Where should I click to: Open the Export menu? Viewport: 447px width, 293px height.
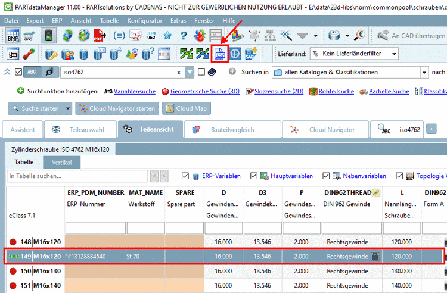coord(35,21)
